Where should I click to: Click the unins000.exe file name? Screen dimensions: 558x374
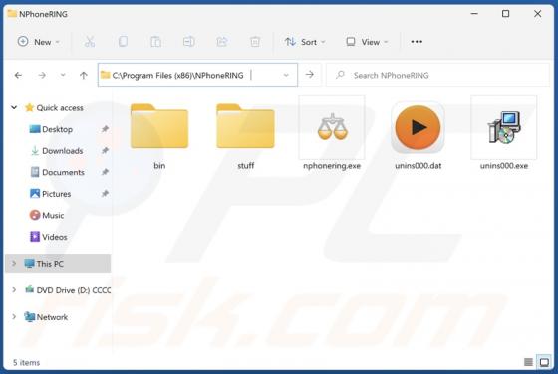click(504, 166)
